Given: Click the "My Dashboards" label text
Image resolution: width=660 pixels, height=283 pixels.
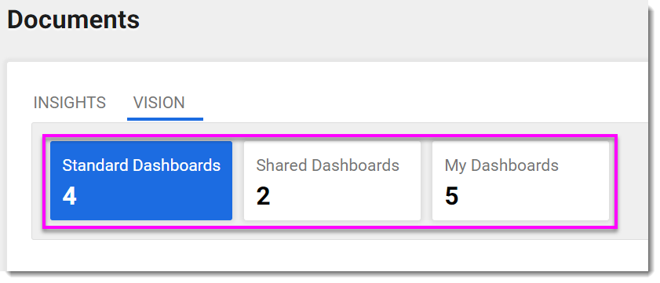Looking at the screenshot, I should [501, 165].
